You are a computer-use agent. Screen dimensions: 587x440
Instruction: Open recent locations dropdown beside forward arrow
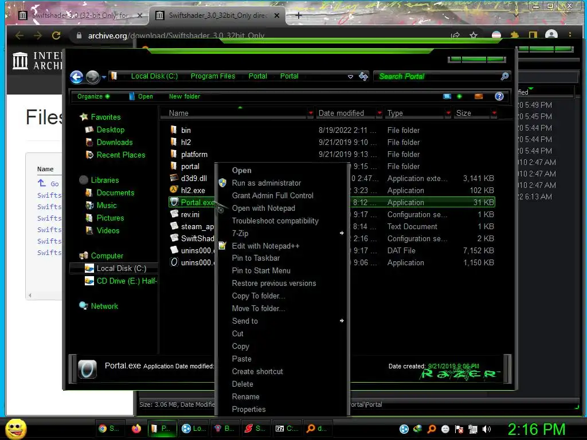click(104, 77)
